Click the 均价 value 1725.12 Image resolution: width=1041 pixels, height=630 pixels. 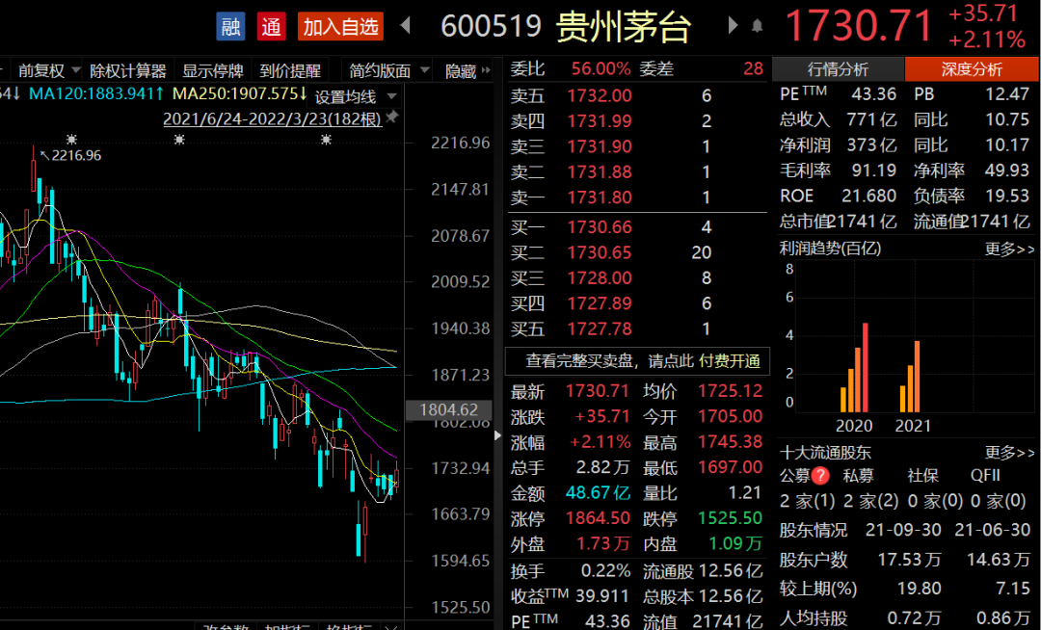731,390
